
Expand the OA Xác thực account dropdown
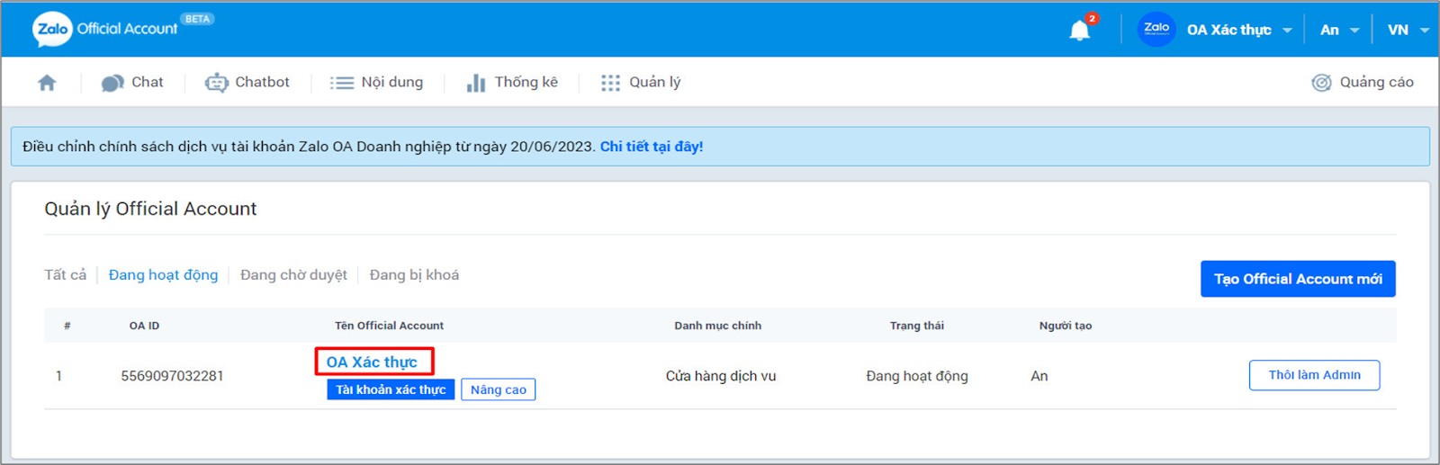coord(1287,31)
